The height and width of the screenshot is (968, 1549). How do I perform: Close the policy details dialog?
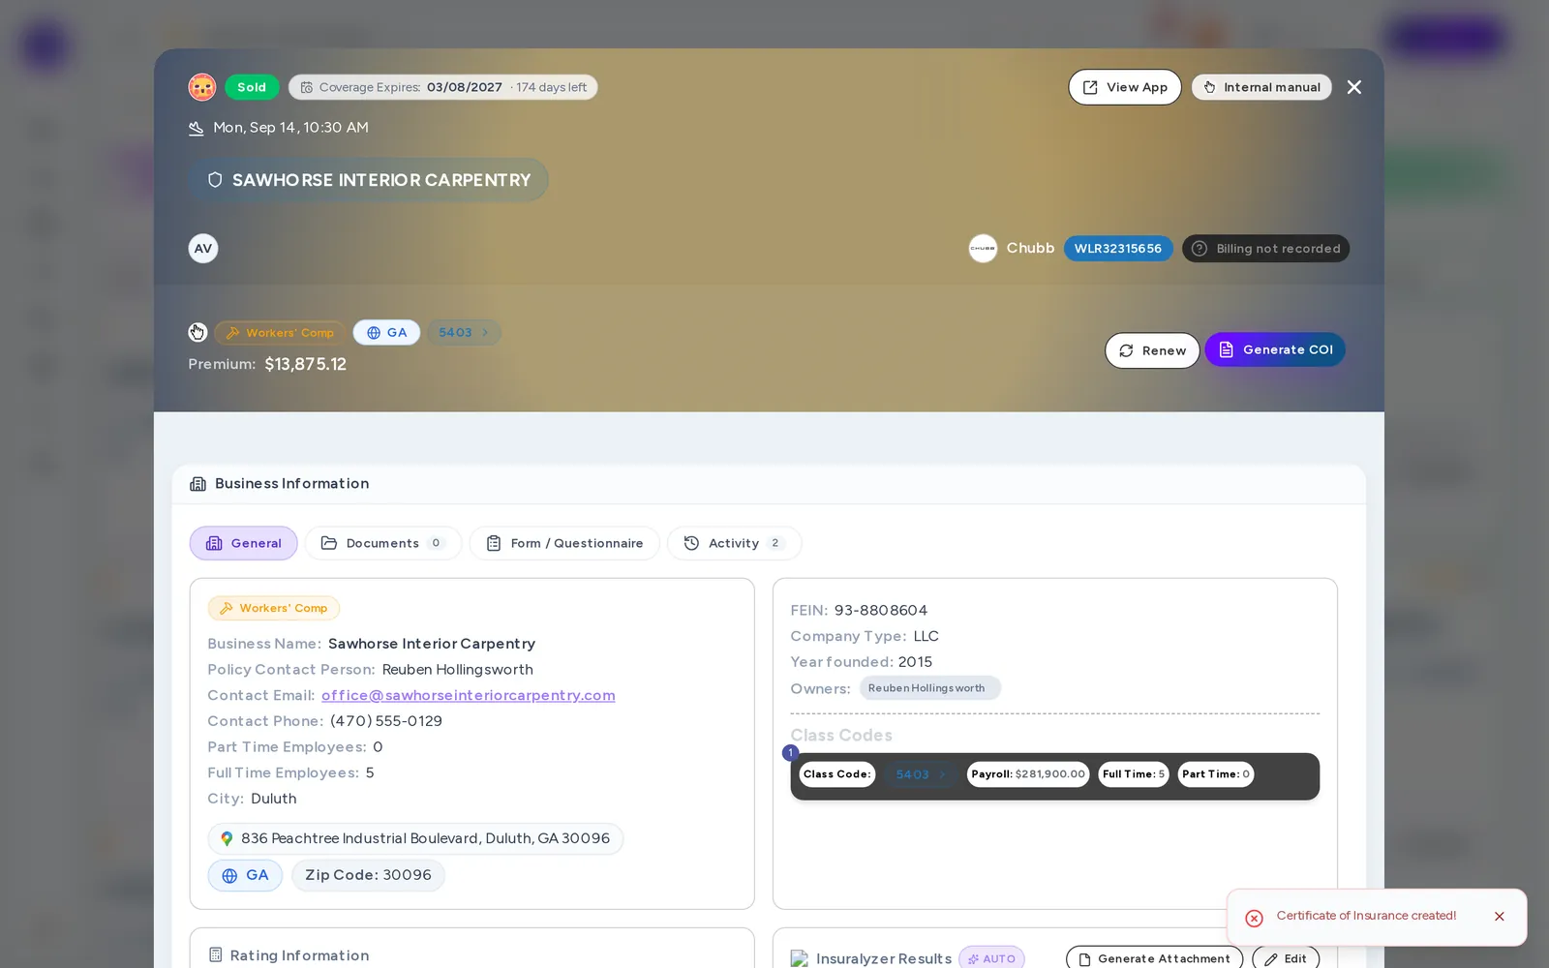[x=1354, y=87]
